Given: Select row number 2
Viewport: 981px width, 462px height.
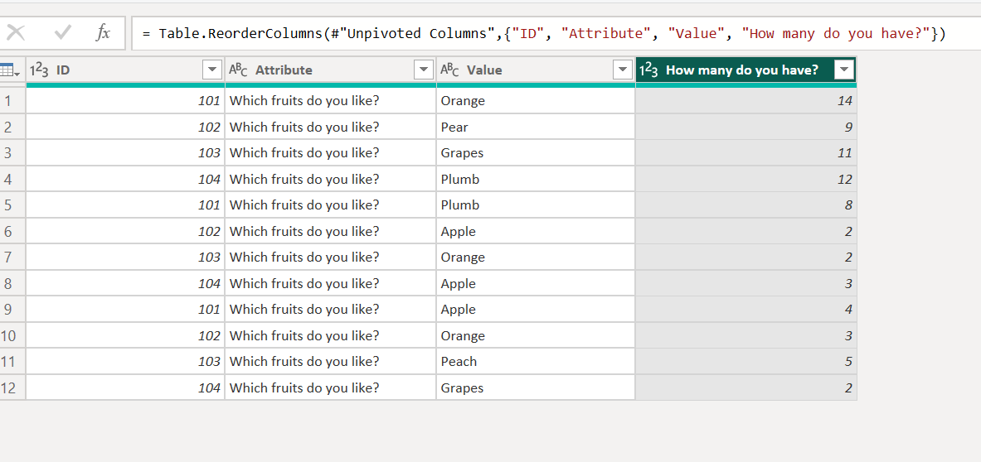Looking at the screenshot, I should coord(12,127).
